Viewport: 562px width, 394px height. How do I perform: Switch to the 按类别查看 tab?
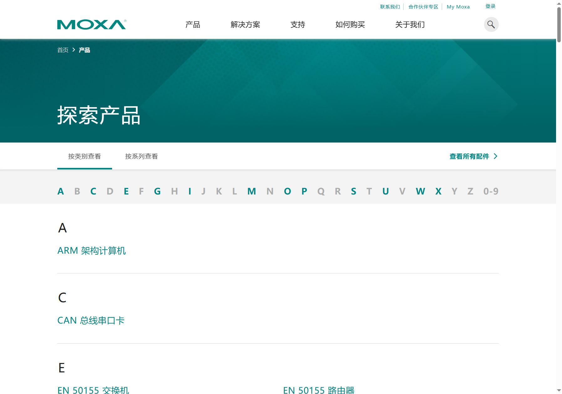(x=85, y=156)
